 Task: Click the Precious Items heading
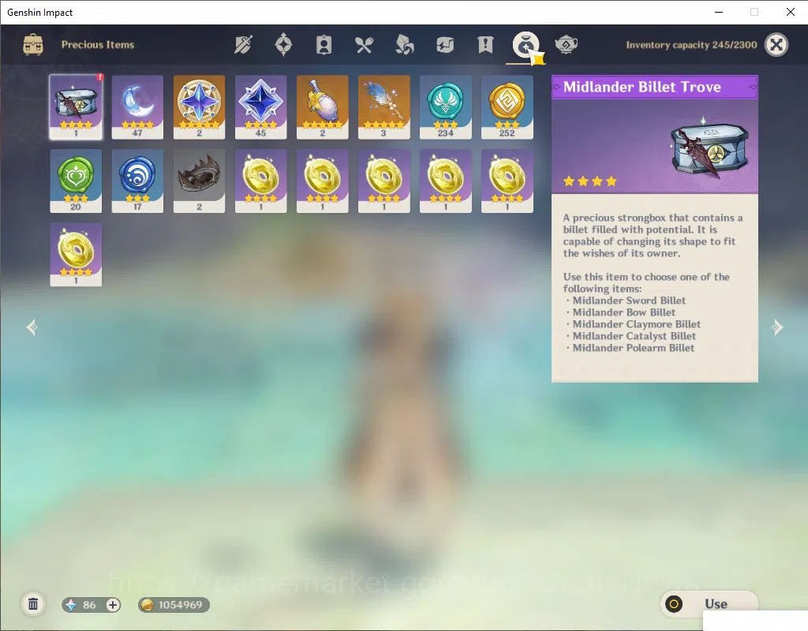click(97, 45)
